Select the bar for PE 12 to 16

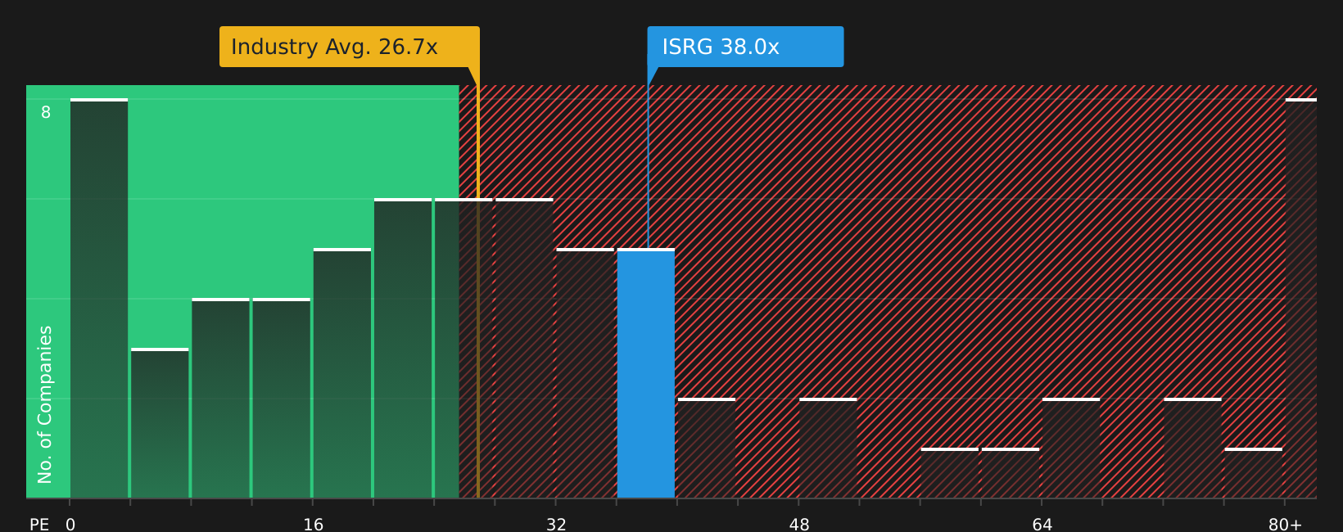282,398
